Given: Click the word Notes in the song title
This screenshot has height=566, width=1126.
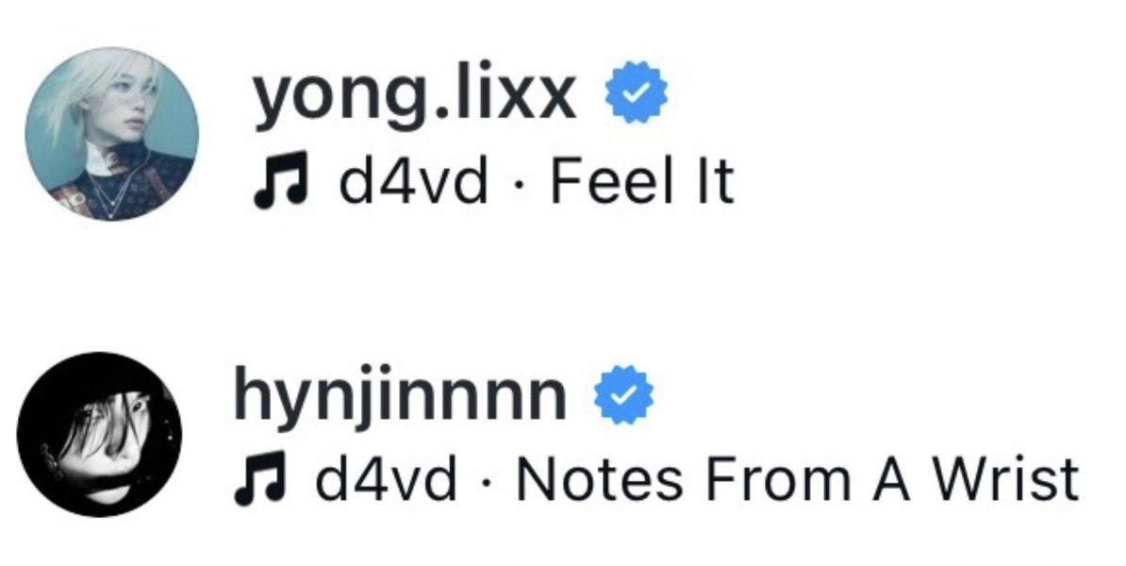Looking at the screenshot, I should 600,477.
